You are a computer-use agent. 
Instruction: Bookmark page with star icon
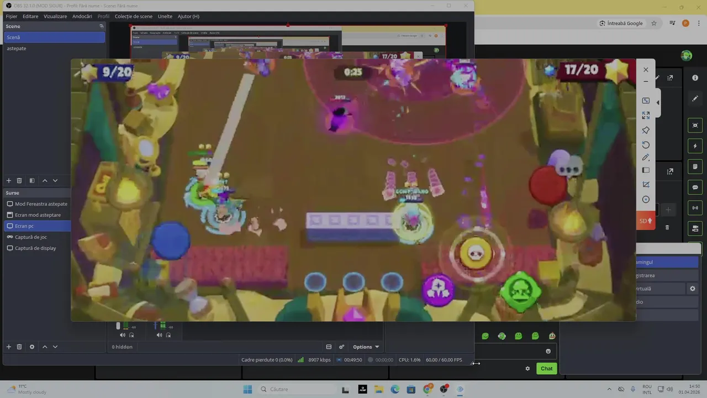click(654, 23)
